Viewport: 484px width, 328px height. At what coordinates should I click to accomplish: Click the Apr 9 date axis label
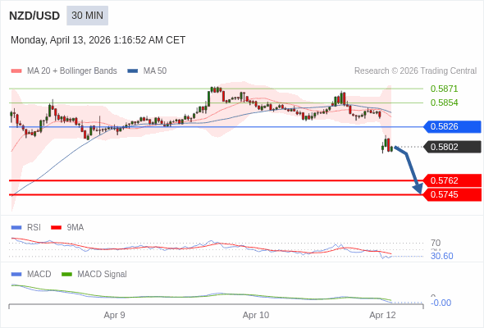[x=115, y=316]
